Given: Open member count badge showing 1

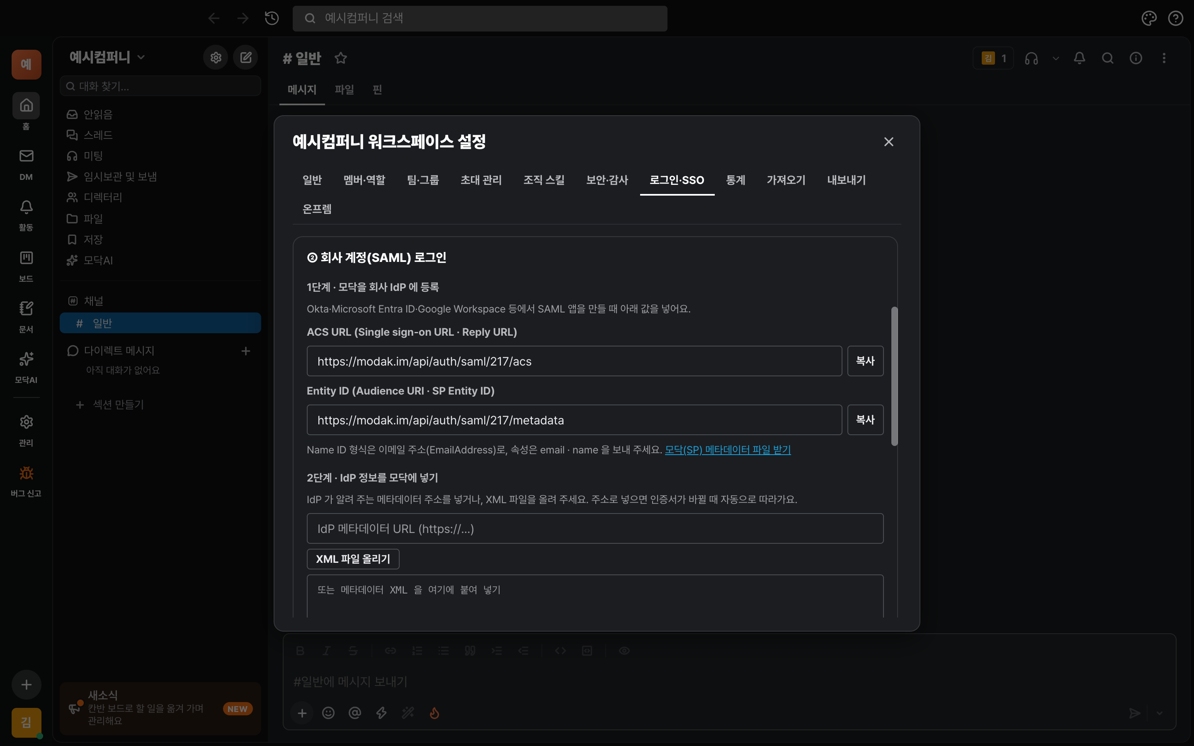Looking at the screenshot, I should point(993,58).
